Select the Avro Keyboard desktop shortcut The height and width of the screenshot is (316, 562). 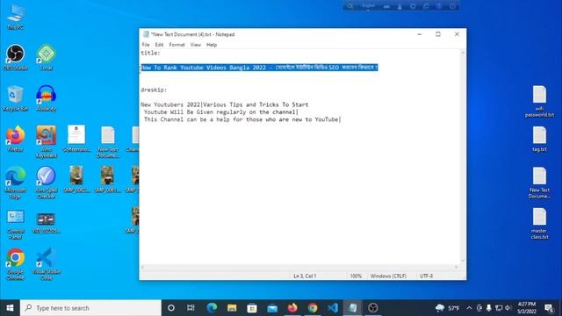pos(47,141)
